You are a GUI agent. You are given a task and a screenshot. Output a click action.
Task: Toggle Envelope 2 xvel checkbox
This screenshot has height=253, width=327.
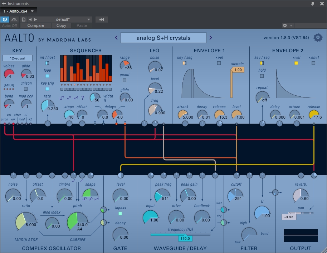click(296, 63)
